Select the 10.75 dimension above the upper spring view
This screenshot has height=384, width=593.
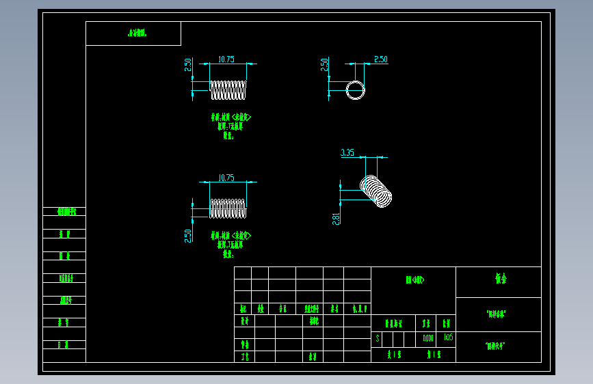pos(226,59)
